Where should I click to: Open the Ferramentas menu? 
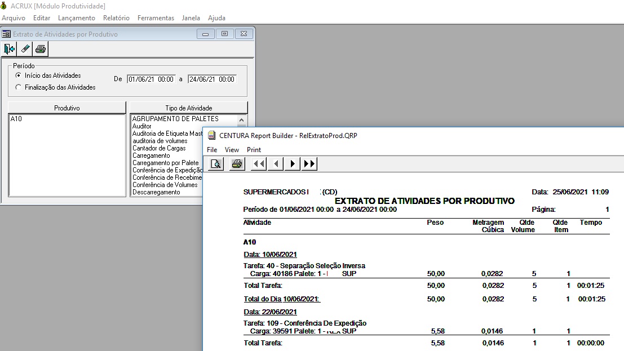156,18
